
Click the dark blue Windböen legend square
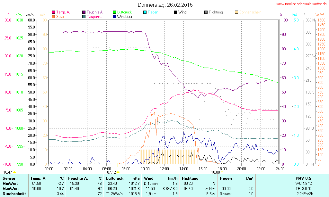click(x=115, y=17)
